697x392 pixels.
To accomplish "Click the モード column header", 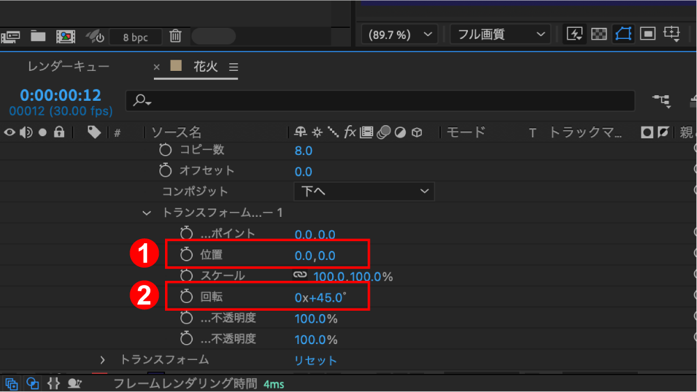I will [x=466, y=132].
